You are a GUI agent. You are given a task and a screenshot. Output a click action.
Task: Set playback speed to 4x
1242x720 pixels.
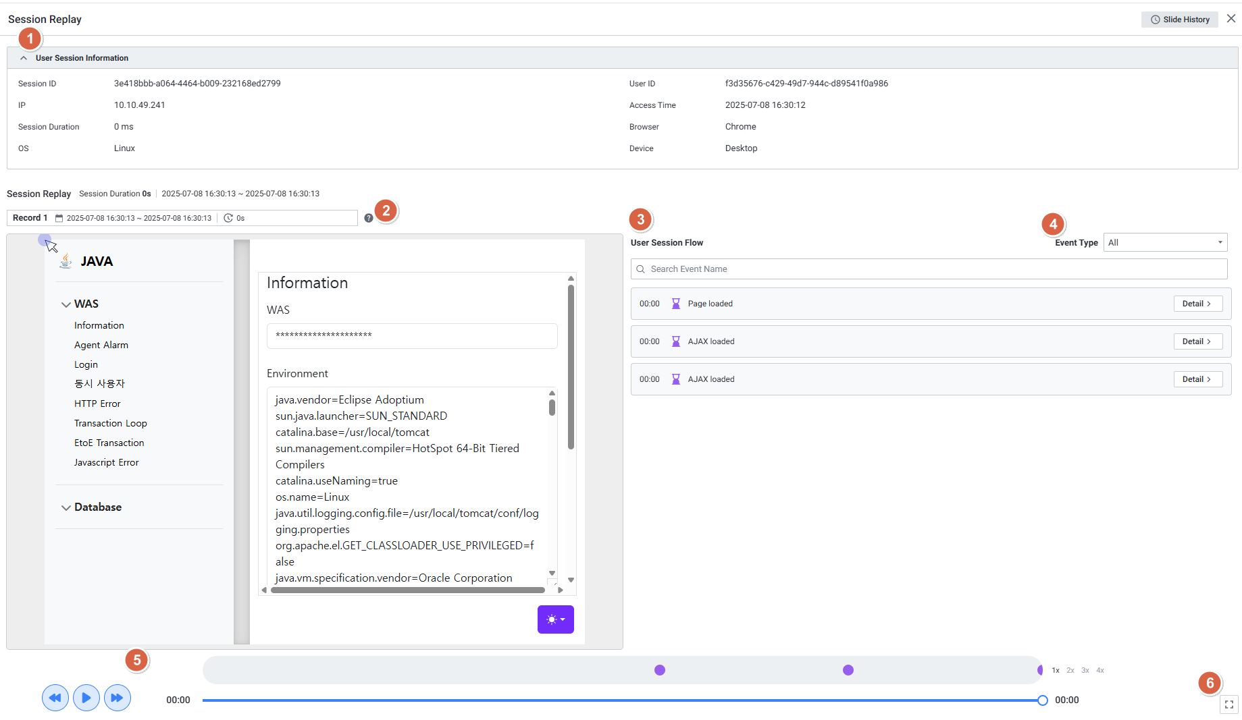pyautogui.click(x=1100, y=670)
